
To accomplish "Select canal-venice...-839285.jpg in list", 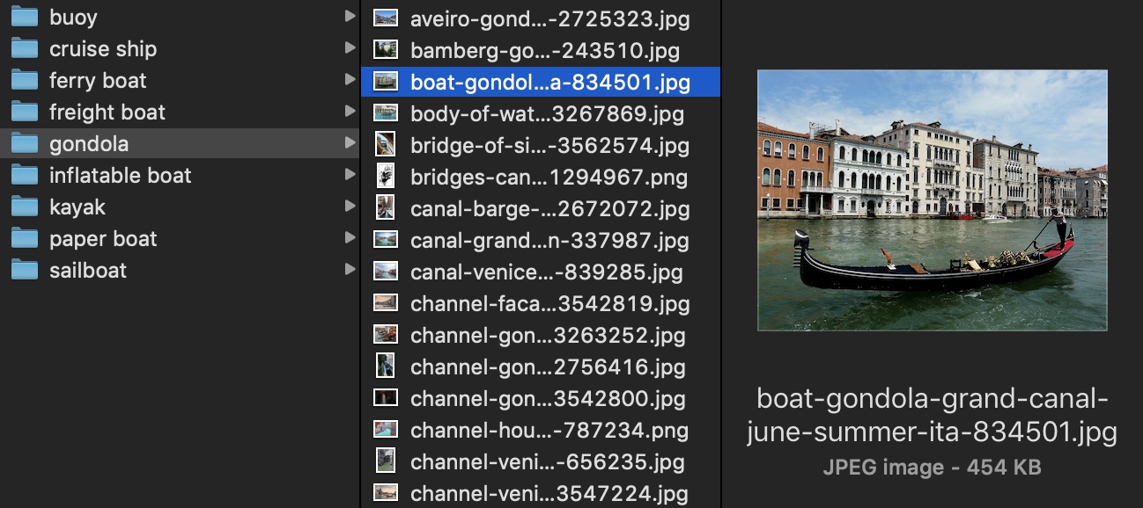I will [x=541, y=272].
